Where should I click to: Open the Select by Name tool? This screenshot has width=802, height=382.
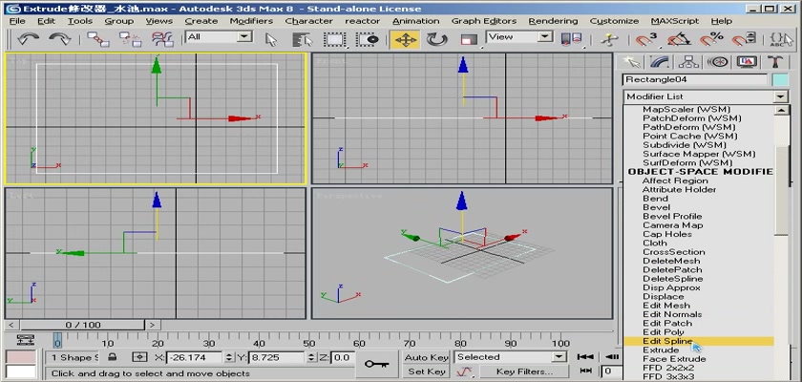point(303,39)
